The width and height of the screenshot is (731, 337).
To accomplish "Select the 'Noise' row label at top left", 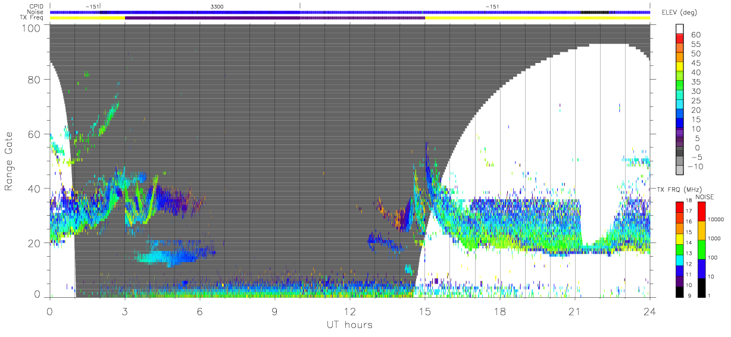I will (36, 12).
